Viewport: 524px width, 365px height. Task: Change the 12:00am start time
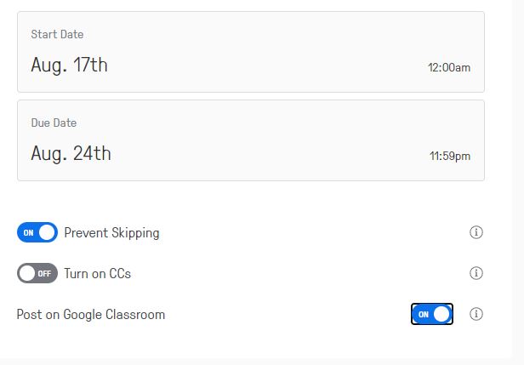coord(449,67)
